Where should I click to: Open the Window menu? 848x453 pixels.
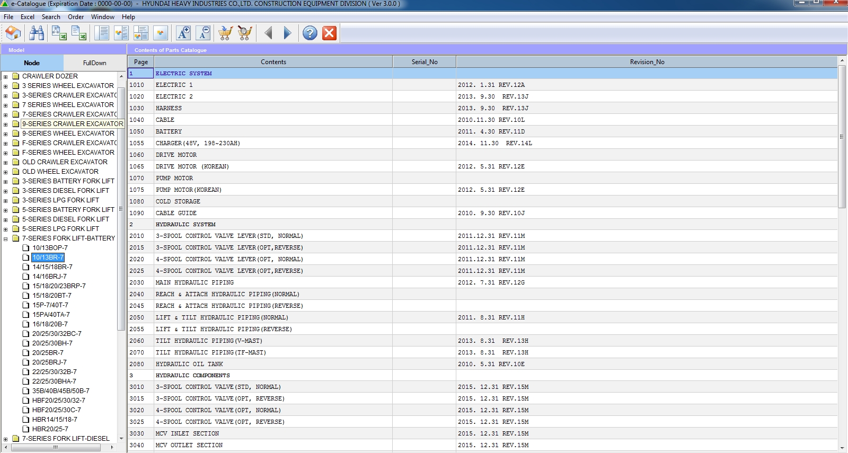103,17
